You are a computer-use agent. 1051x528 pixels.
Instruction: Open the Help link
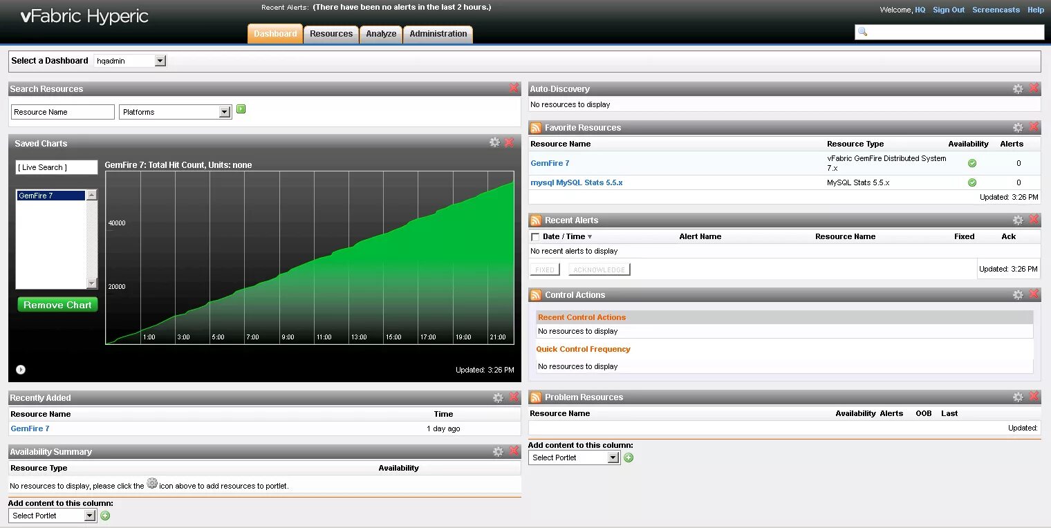(x=1035, y=10)
